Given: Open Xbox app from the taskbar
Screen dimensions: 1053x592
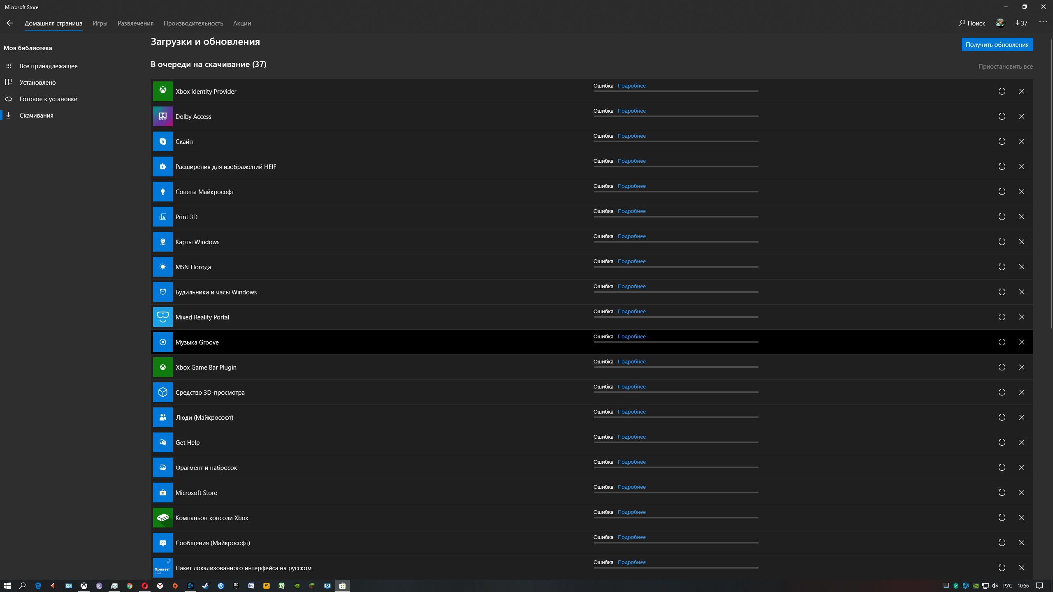Looking at the screenshot, I should [84, 586].
